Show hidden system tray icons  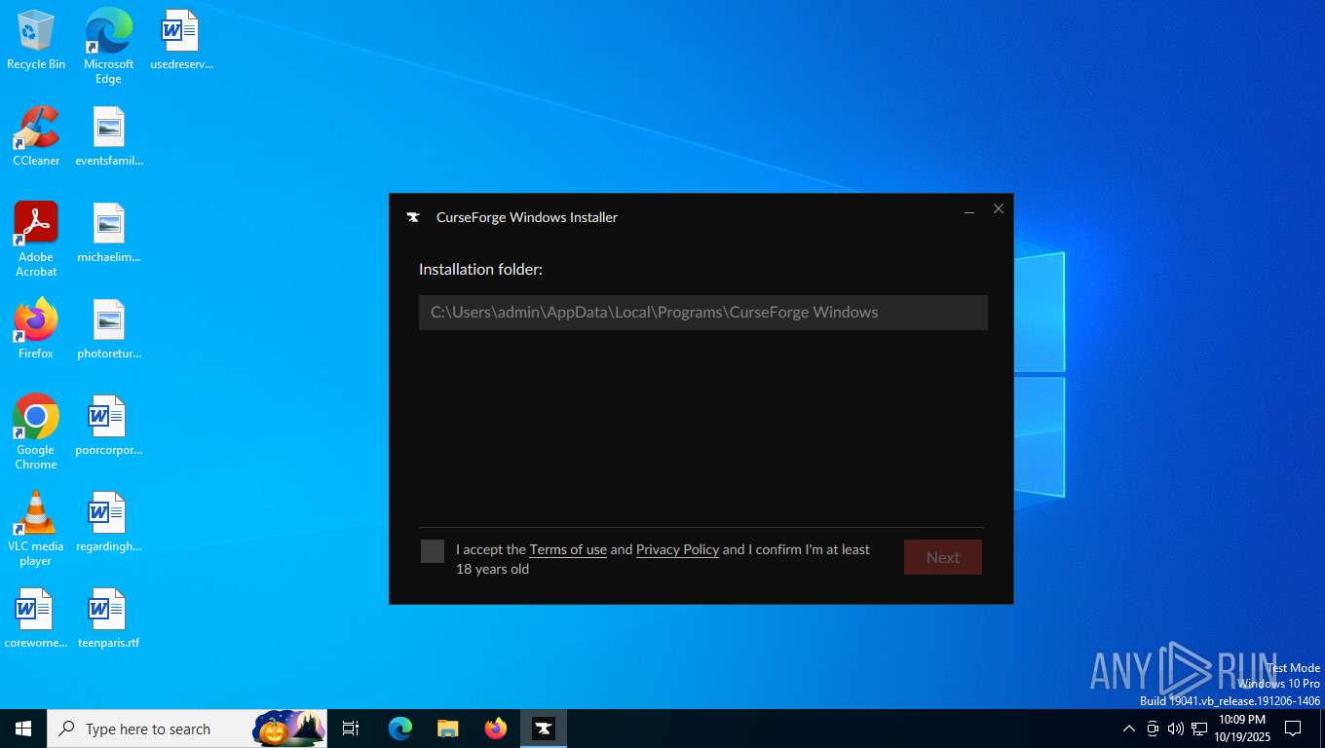[1129, 729]
